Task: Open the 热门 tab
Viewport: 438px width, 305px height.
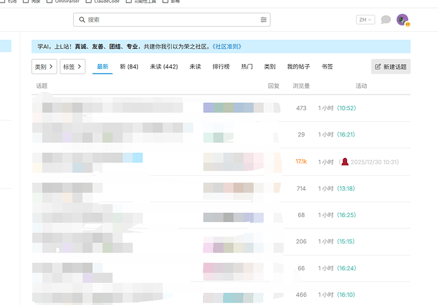Action: tap(247, 67)
